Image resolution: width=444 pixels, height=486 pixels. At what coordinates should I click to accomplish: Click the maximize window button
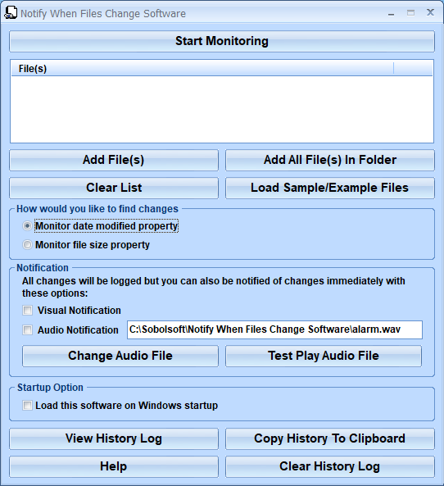pos(410,13)
